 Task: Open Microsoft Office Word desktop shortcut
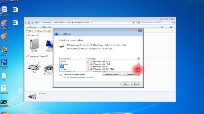pyautogui.click(x=4, y=11)
